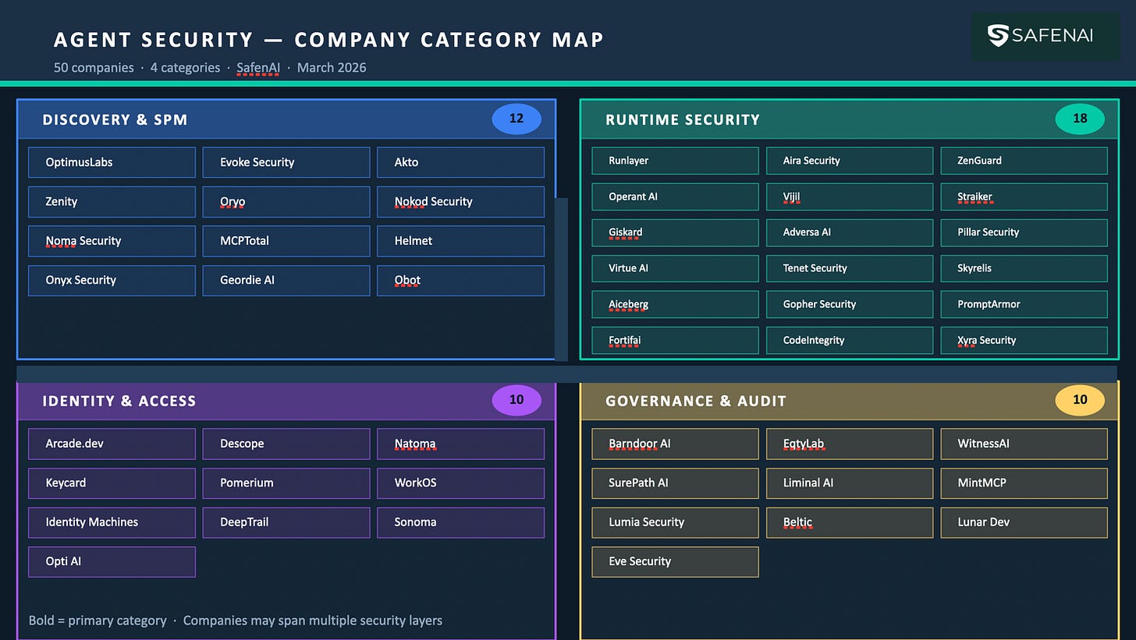Choose the Pillar Security cell
This screenshot has height=640, width=1136.
pos(1024,232)
